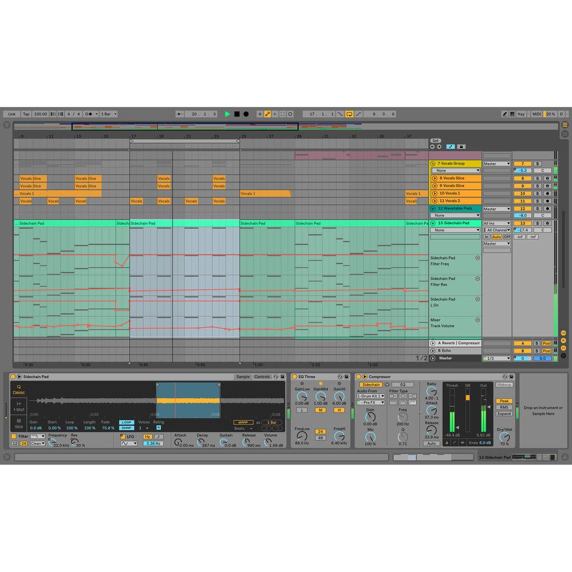
Task: Select the Draw Mode pencil icon
Action: point(505,114)
